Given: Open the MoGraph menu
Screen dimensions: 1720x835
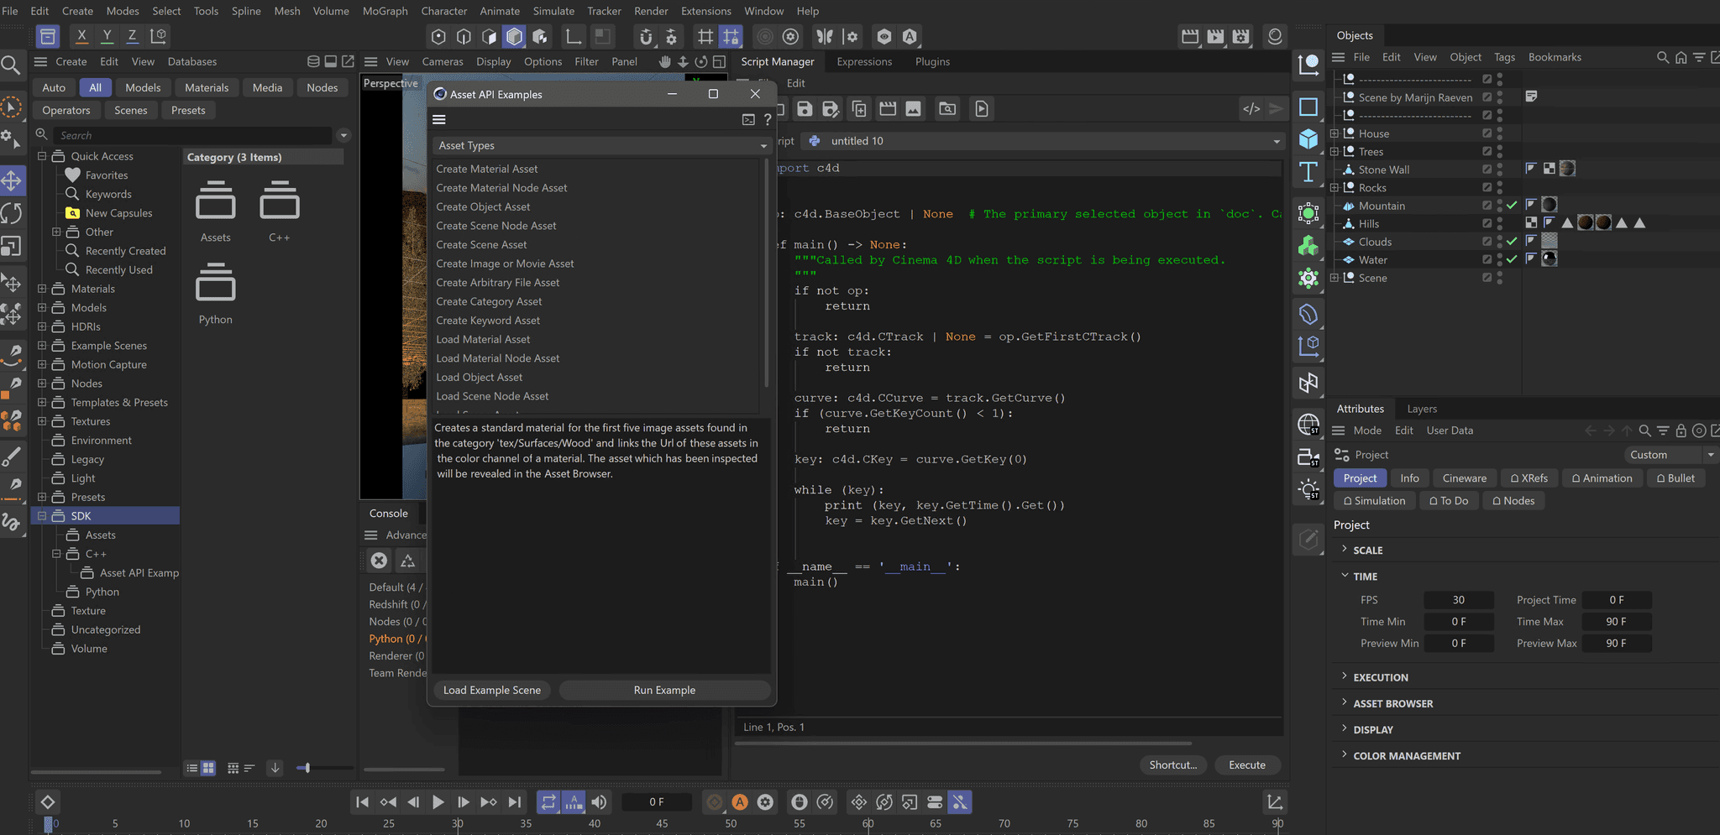Looking at the screenshot, I should [x=385, y=11].
